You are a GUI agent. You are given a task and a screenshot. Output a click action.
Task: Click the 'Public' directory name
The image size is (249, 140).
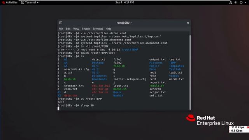(154, 66)
